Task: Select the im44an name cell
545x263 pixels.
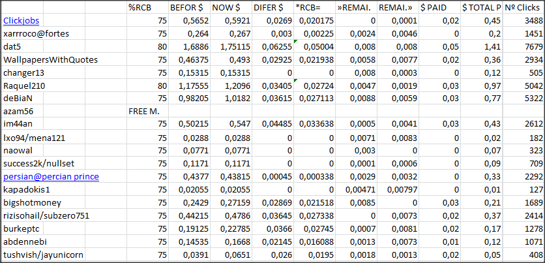Action: pos(22,125)
